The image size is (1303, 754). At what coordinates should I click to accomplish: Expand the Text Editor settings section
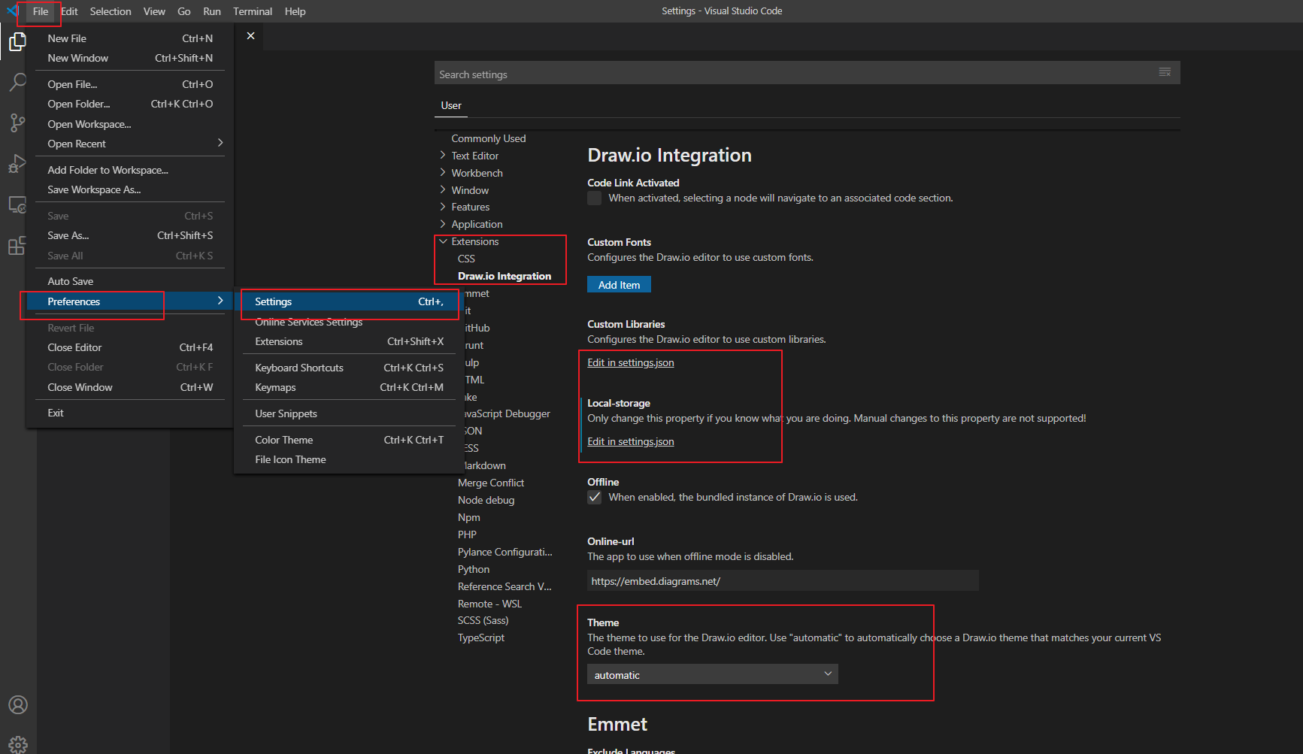[443, 156]
